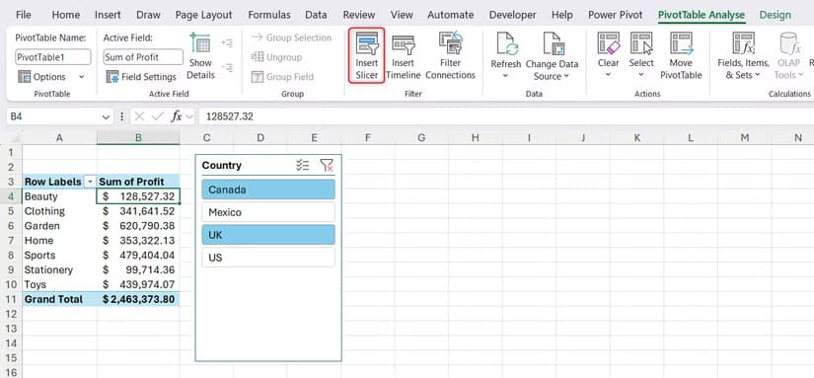Switch to the Data tab
814x378 pixels.
[x=316, y=15]
